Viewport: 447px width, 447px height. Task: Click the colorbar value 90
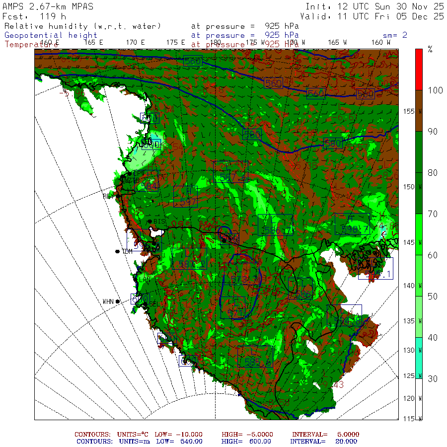click(433, 132)
